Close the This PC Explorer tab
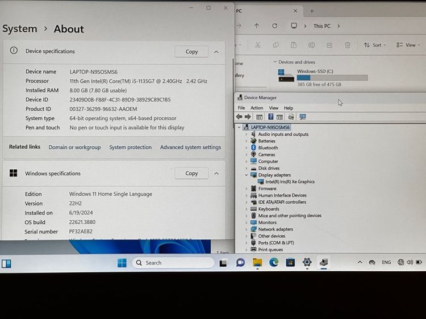The width and height of the screenshot is (426, 319). 295,11
